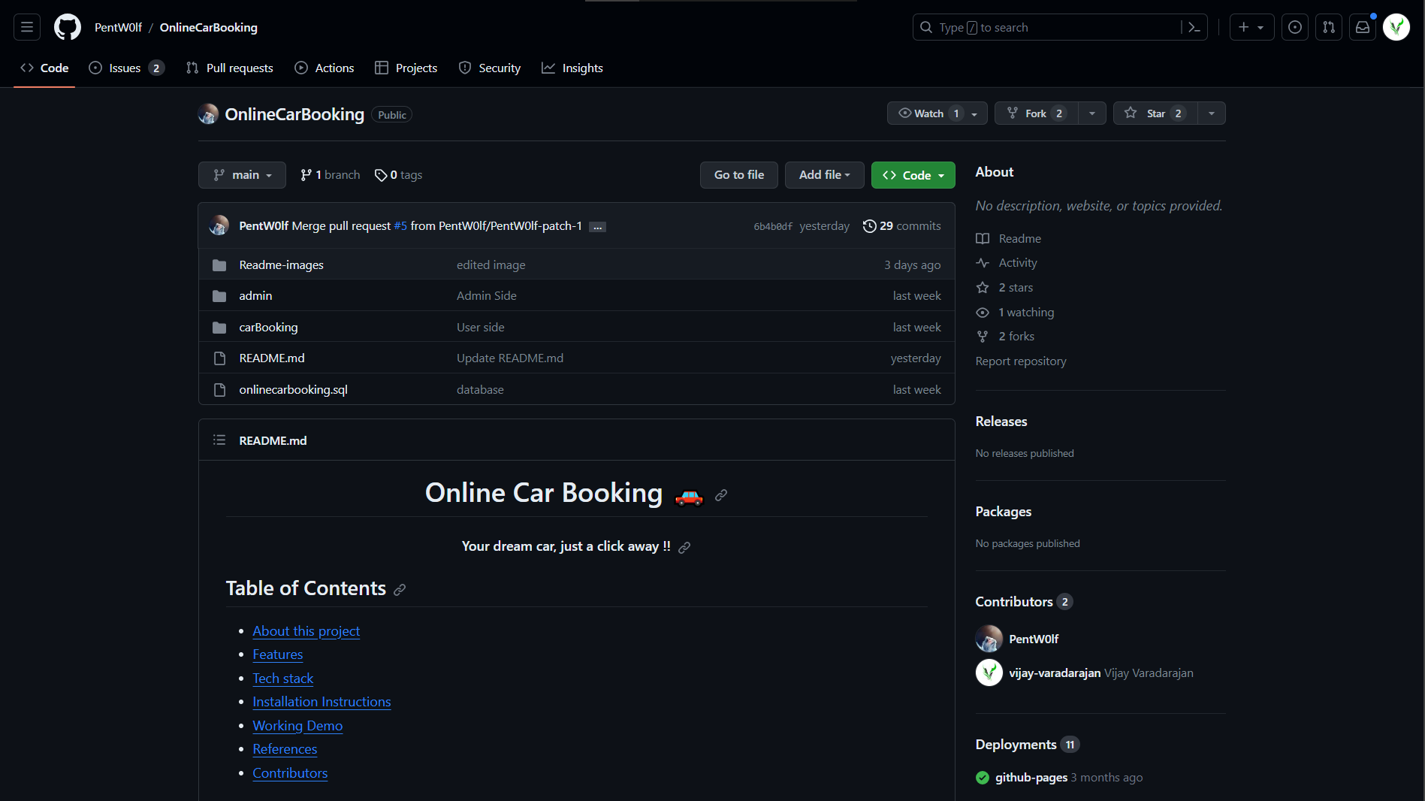View the 1 watching link
The width and height of the screenshot is (1425, 801).
1015,313
